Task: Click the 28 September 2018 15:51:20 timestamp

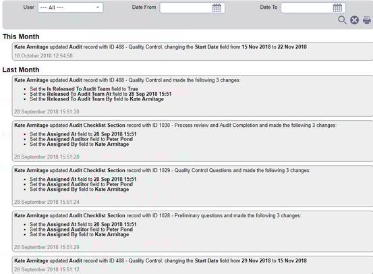Action: pyautogui.click(x=47, y=247)
